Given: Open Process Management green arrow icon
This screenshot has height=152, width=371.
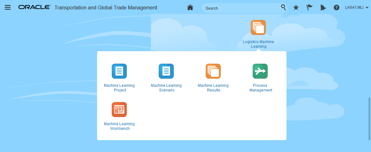Looking at the screenshot, I should click(x=260, y=71).
